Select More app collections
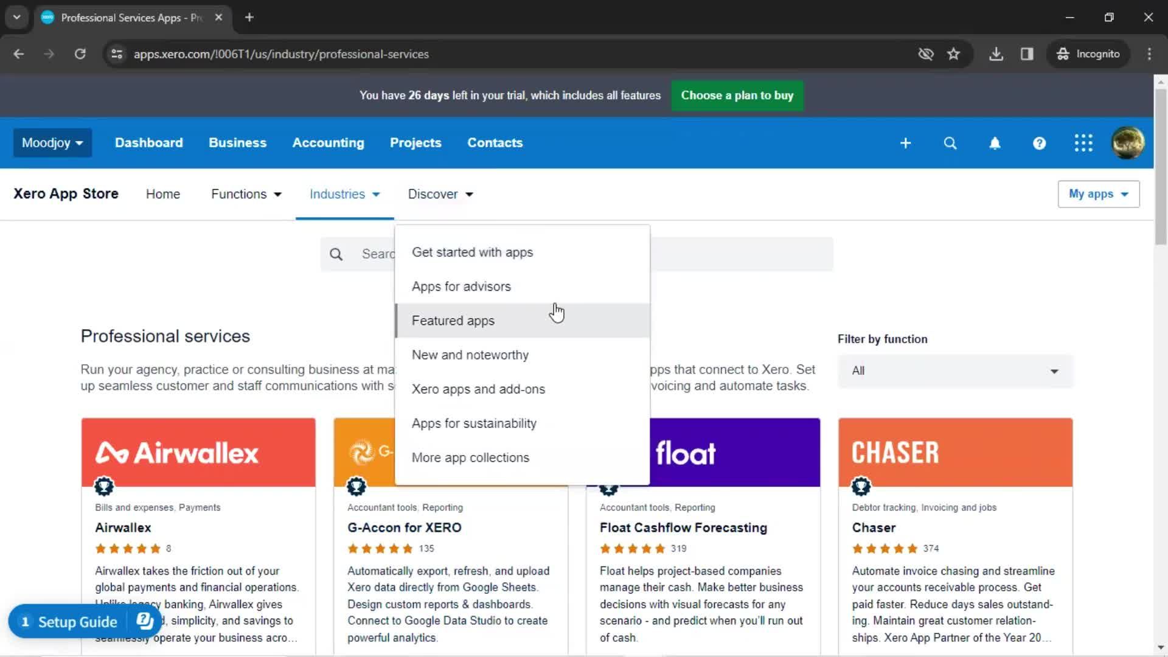 coord(523,457)
